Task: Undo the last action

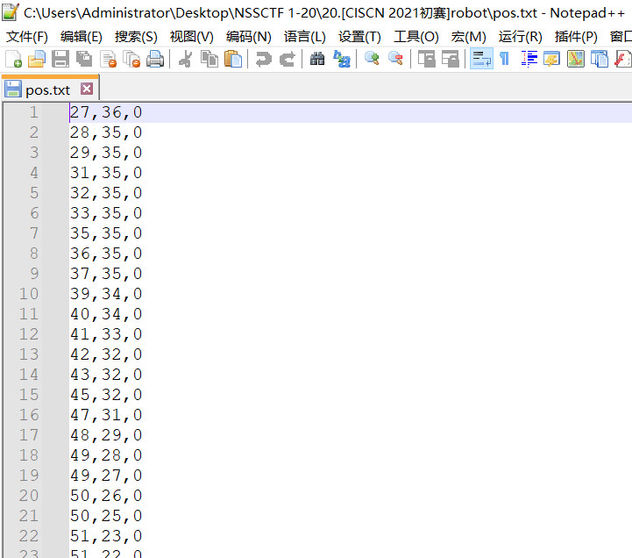Action: 264,60
